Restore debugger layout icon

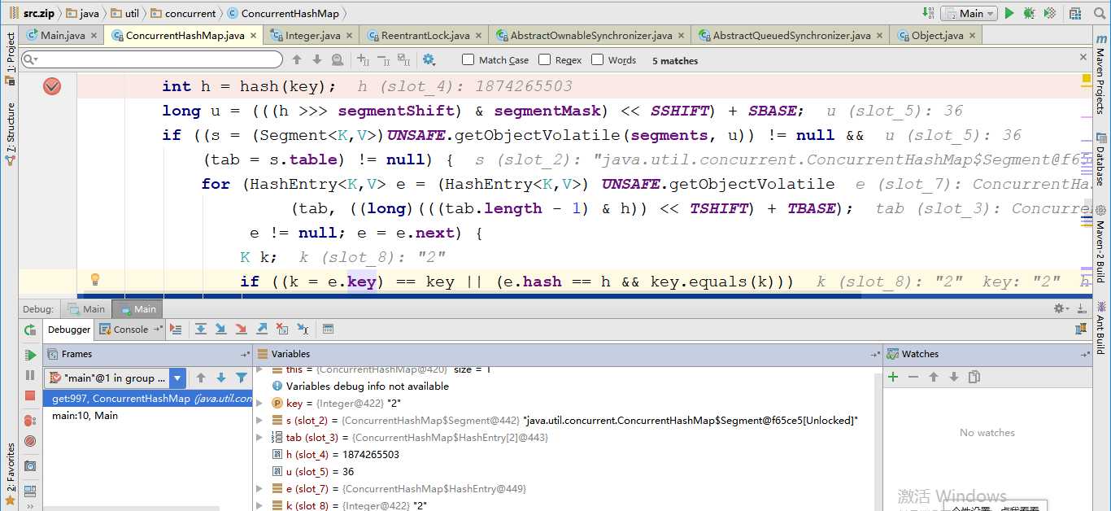tap(30, 491)
